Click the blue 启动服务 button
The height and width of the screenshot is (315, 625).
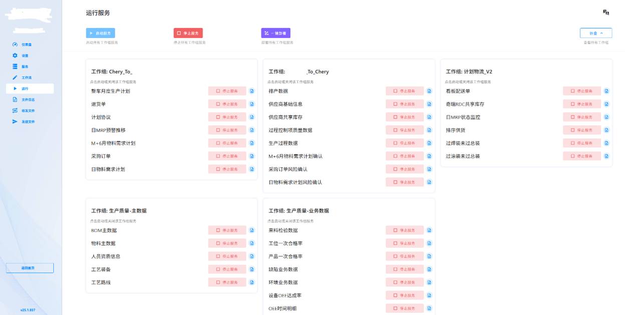pyautogui.click(x=101, y=33)
